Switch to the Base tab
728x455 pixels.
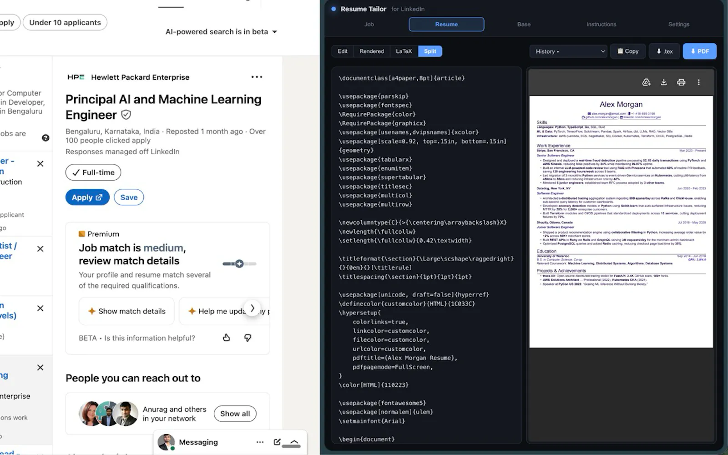pos(524,24)
